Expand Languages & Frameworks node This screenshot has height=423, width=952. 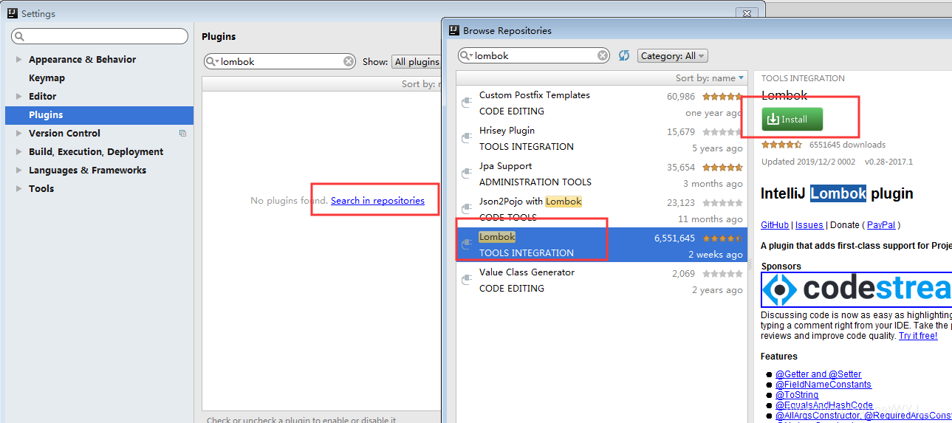click(18, 170)
